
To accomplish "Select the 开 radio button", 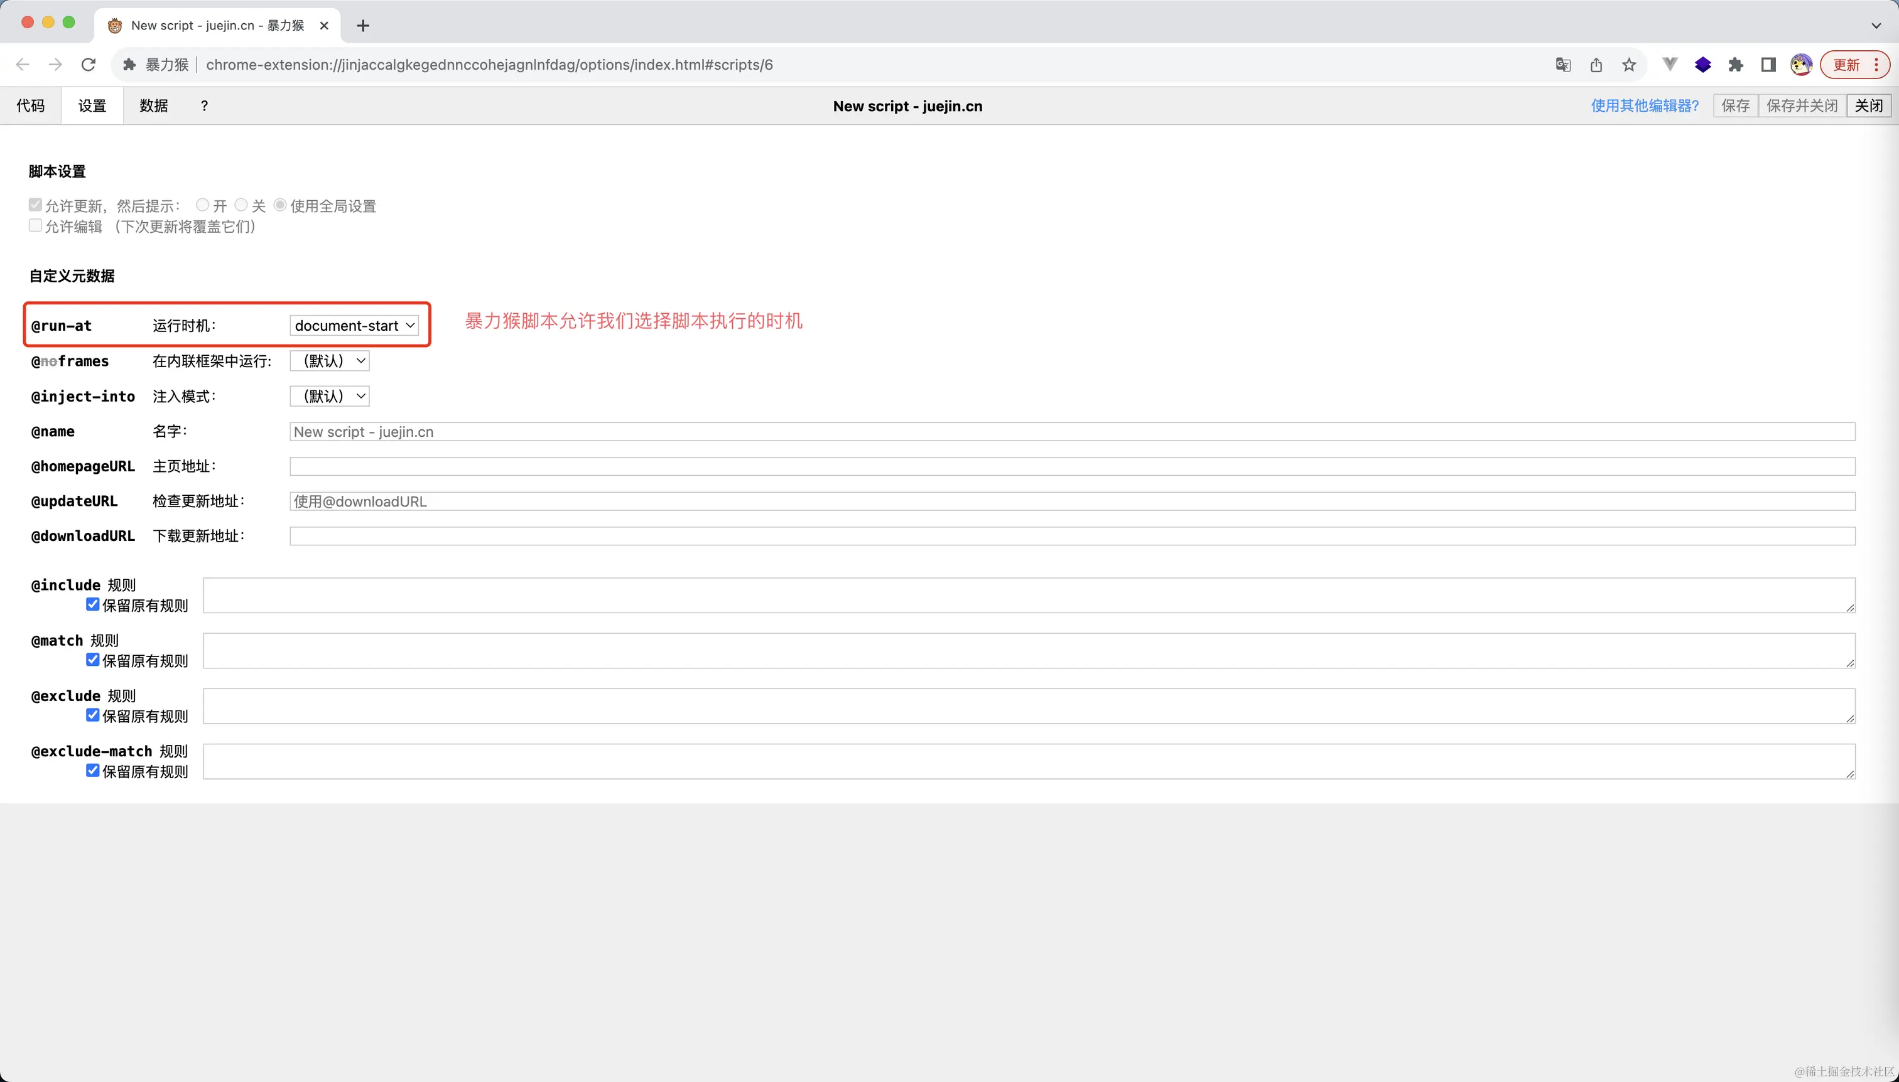I will (x=202, y=205).
